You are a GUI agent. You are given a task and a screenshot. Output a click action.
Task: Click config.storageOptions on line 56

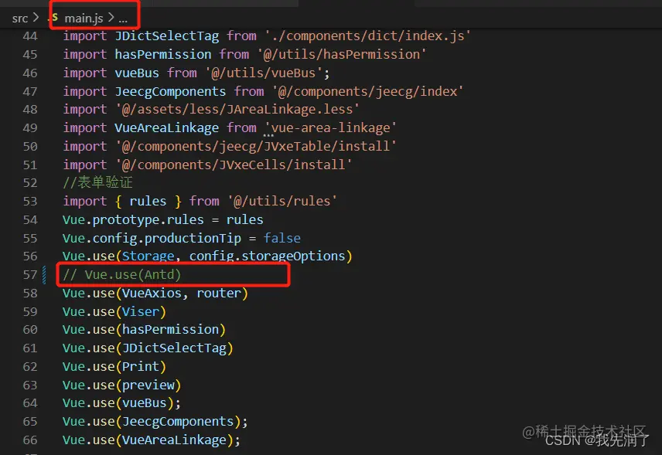(268, 256)
